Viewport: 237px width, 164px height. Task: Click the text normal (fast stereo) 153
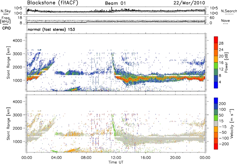coord(51,29)
